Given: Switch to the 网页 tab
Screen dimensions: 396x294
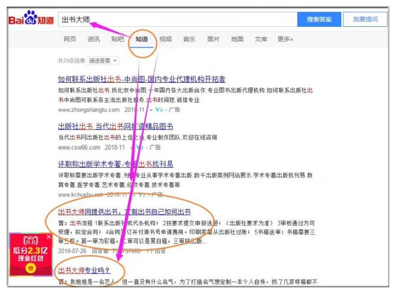Looking at the screenshot, I should click(70, 39).
